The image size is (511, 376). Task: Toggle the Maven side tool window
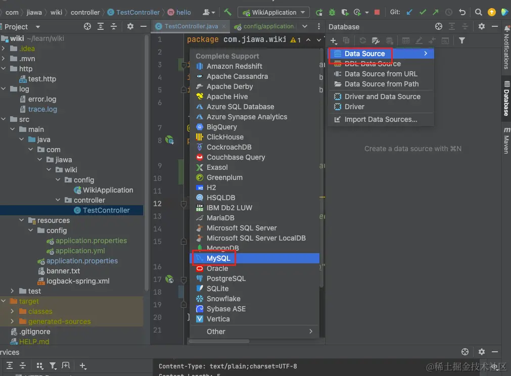pyautogui.click(x=506, y=140)
